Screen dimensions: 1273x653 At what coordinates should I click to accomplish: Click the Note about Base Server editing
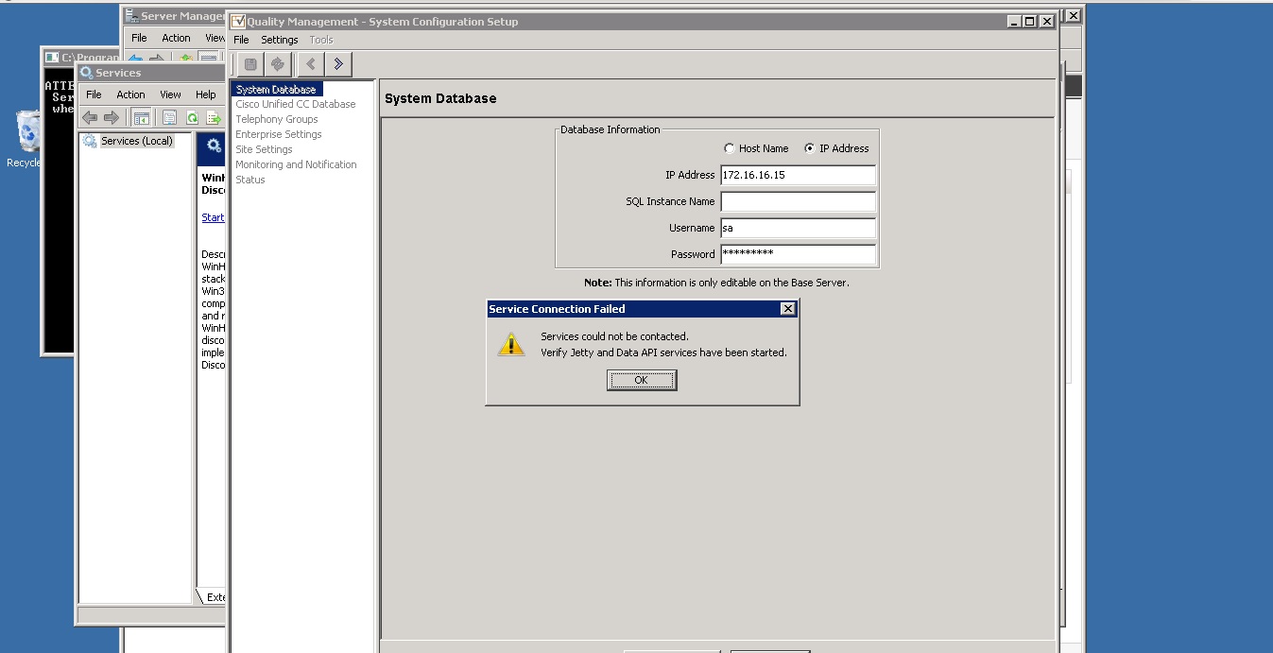pyautogui.click(x=716, y=283)
